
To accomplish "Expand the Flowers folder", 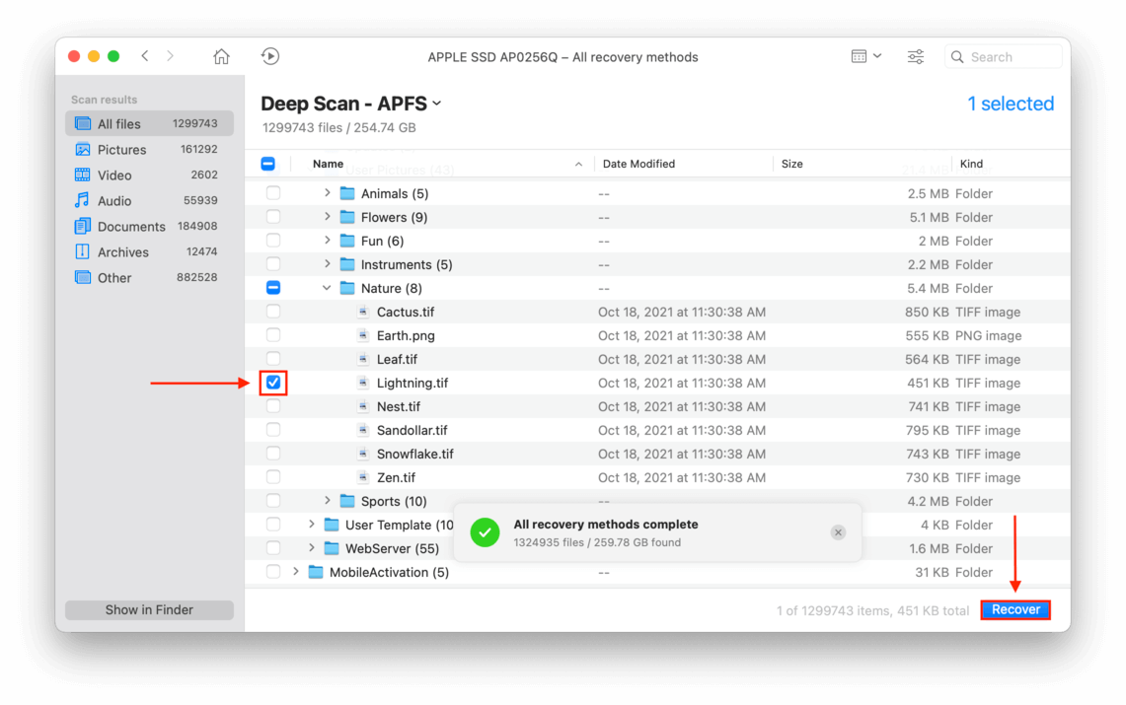I will [328, 217].
